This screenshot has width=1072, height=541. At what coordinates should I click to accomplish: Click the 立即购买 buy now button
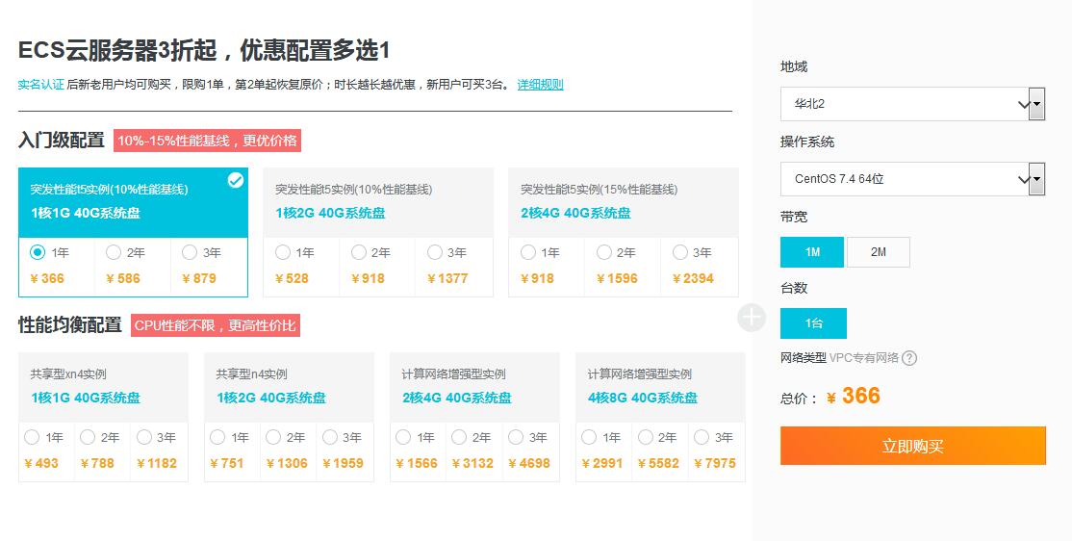point(912,446)
